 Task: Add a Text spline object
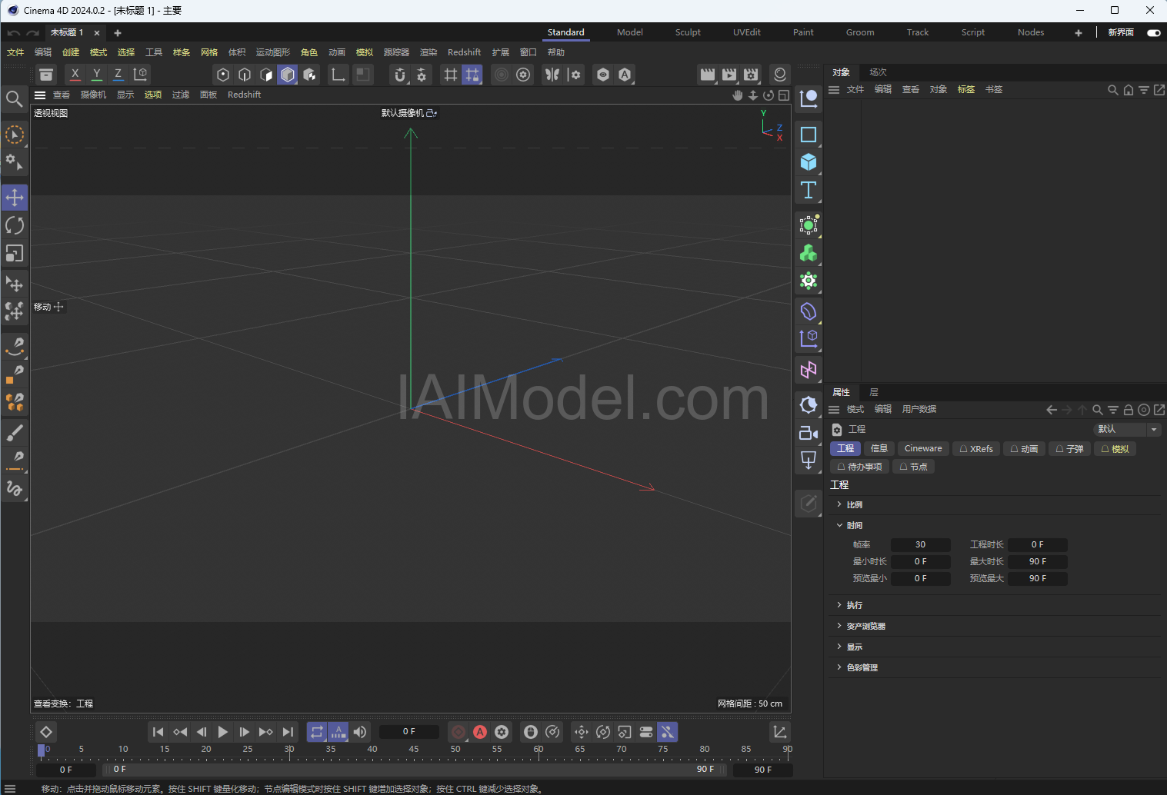[809, 190]
